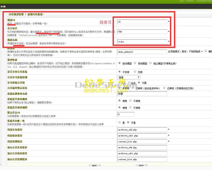Click the default column ID field showing 0
Screen dimensions: 212x170
pyautogui.click(x=125, y=114)
